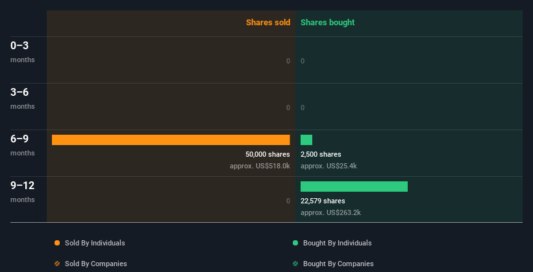
Task: Click the zero sold value in 0–3 months row
Action: coord(288,61)
